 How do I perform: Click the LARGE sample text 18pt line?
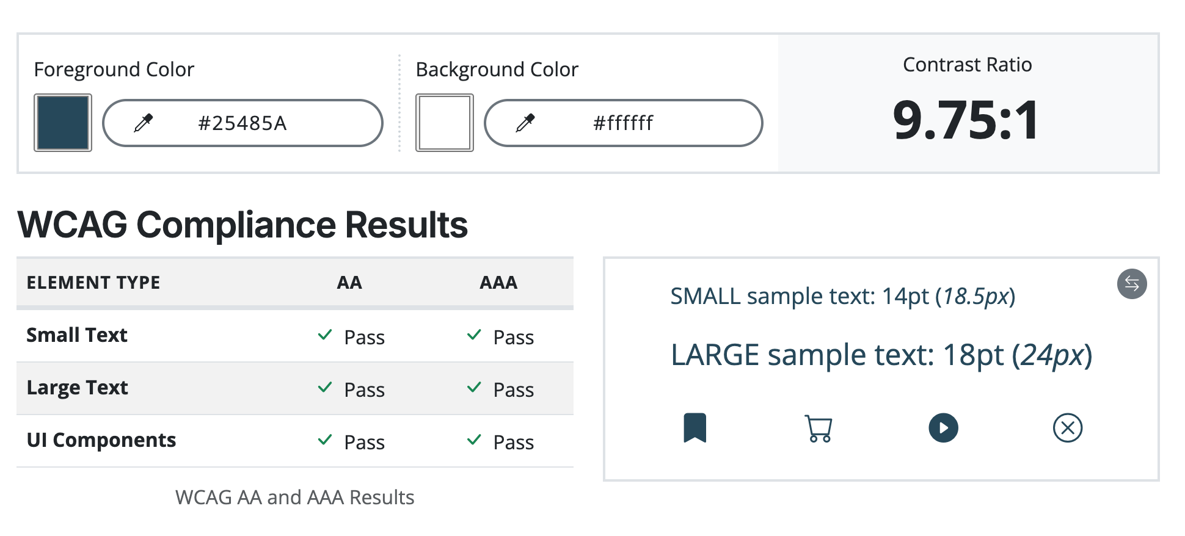click(881, 355)
